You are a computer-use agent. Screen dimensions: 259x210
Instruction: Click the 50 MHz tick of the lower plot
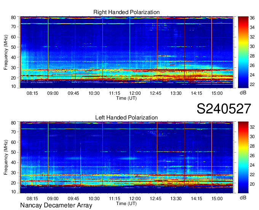[13, 152]
